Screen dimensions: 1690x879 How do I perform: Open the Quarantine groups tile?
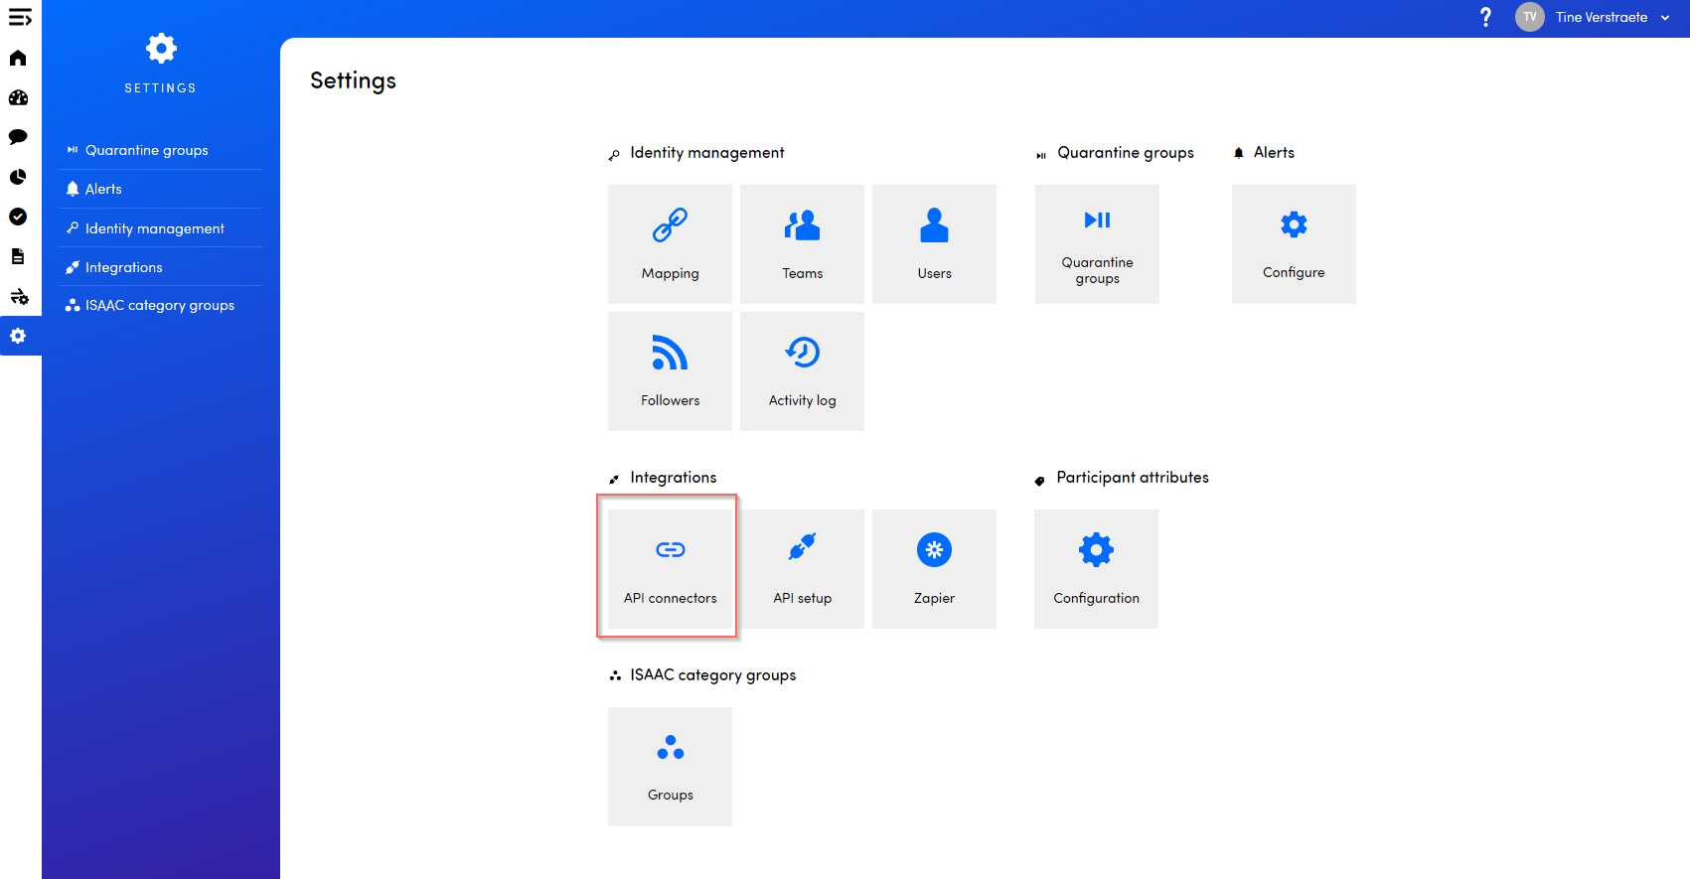[1097, 244]
